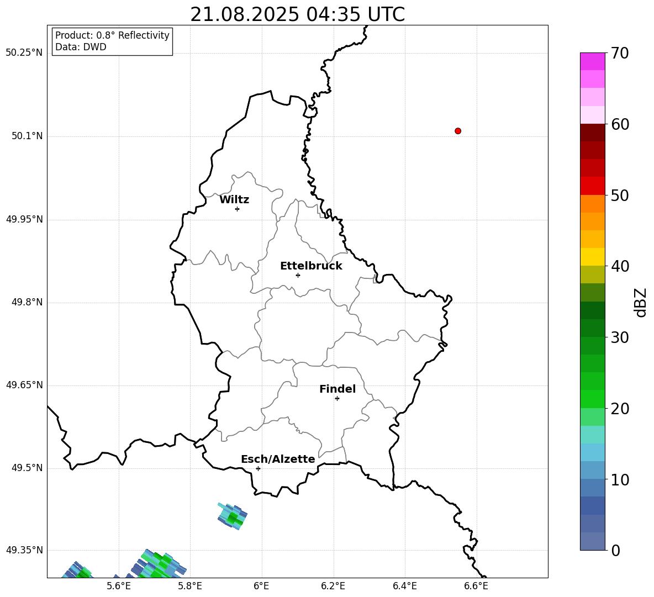Click the magenta 70 dBZ colorbar swatch

pyautogui.click(x=592, y=61)
